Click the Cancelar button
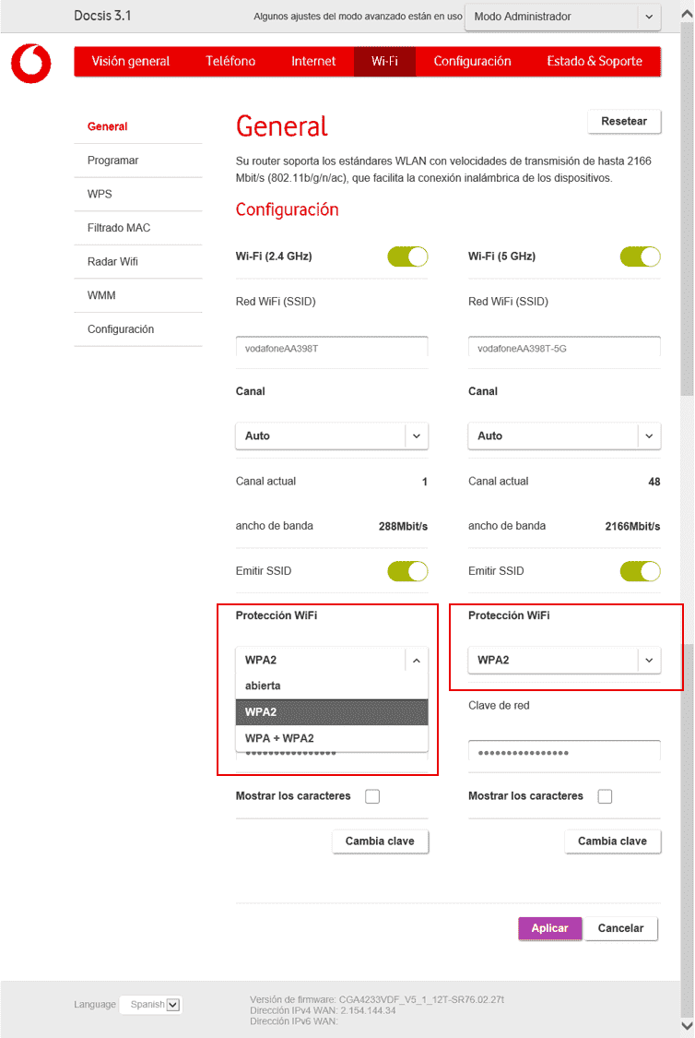The height and width of the screenshot is (1038, 695). click(620, 928)
